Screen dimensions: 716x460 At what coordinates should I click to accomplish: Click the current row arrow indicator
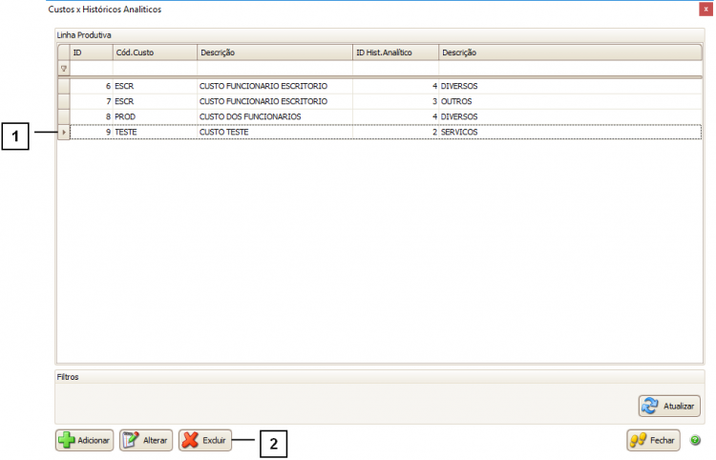(64, 132)
